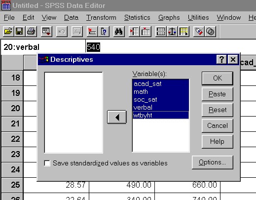
Task: Print using the printer toolbar icon
Action: point(31,31)
